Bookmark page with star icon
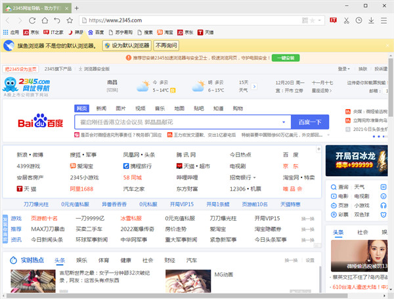 click(x=70, y=20)
